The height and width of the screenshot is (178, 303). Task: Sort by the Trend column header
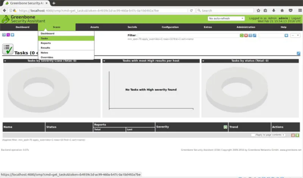click(234, 127)
